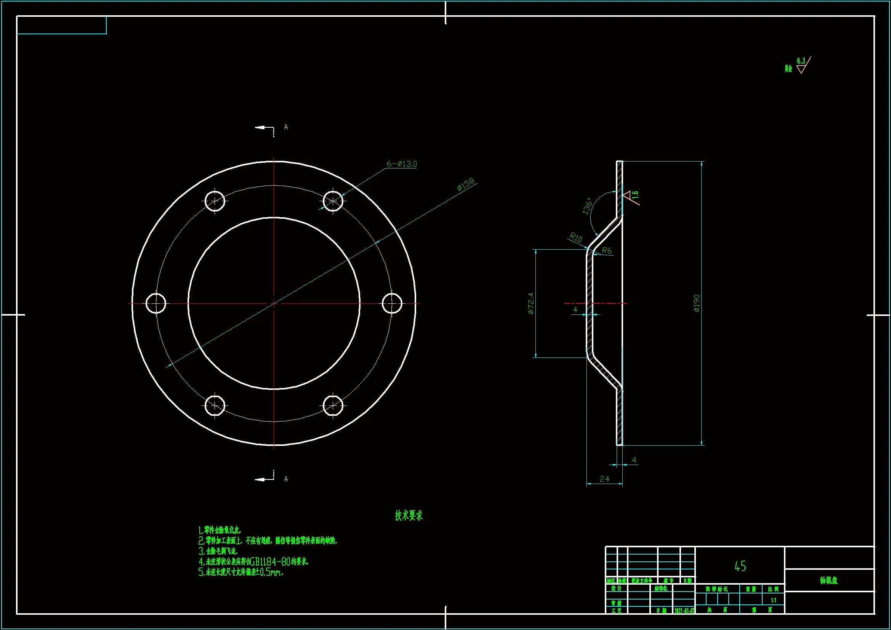
Task: Click the material 45 in title block
Action: point(740,566)
